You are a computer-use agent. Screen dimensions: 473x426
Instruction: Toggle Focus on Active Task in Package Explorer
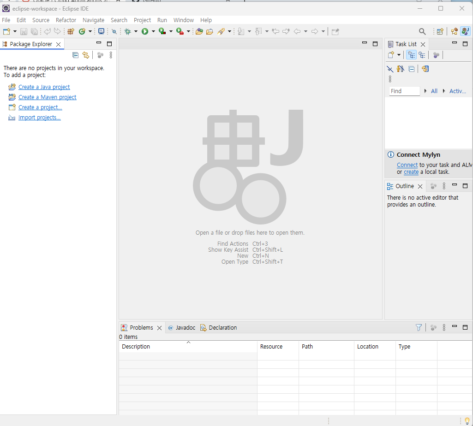(101, 55)
